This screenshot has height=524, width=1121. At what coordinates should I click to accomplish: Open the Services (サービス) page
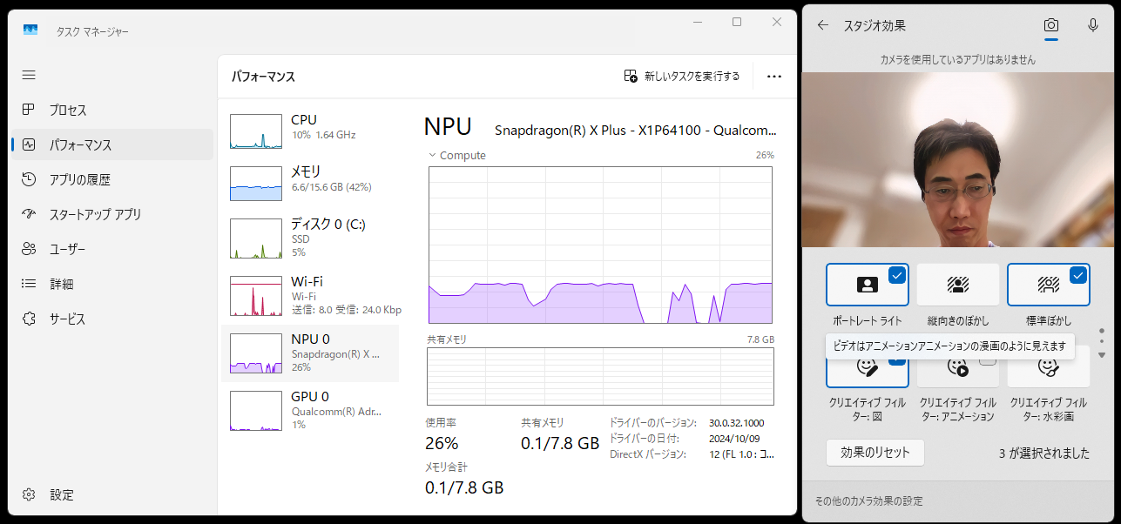click(67, 319)
